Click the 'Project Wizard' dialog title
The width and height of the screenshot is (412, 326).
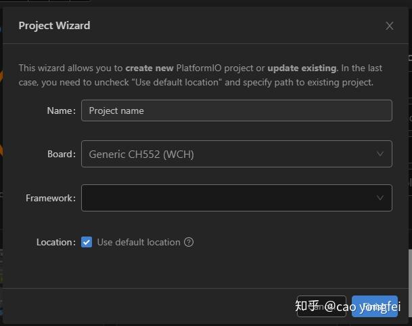[54, 26]
